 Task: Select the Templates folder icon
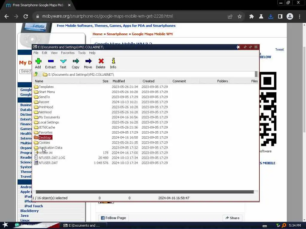click(x=36, y=87)
